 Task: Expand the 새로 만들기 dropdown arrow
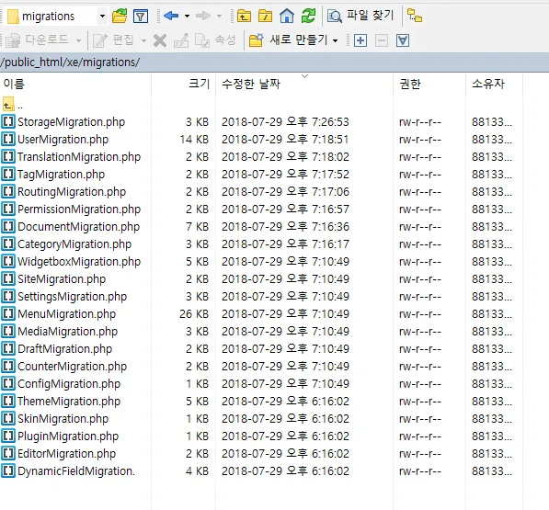(x=335, y=41)
